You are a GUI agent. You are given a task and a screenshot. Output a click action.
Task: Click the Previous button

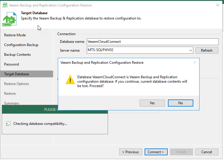130,152
